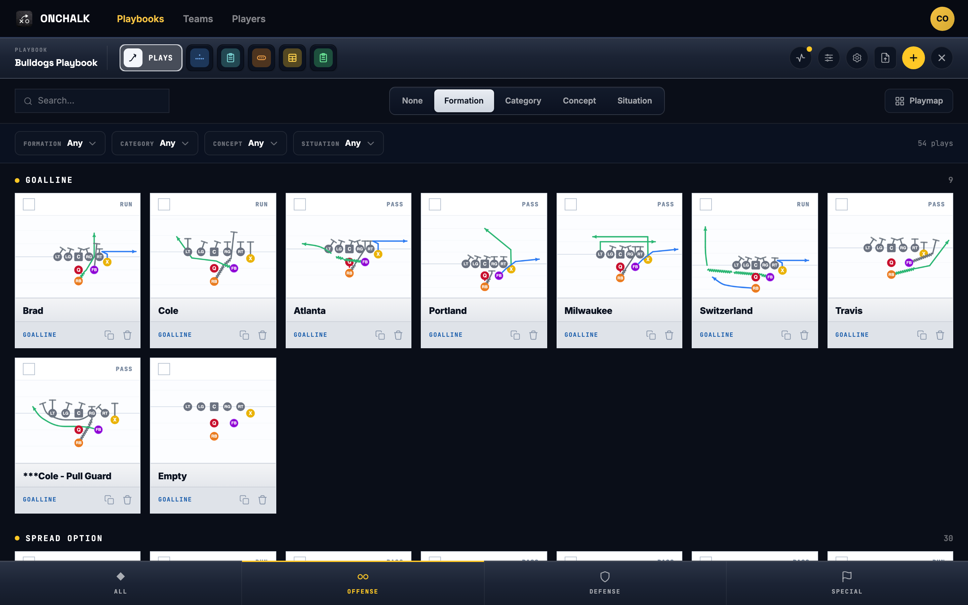Expand the Category filter dropdown

point(155,143)
